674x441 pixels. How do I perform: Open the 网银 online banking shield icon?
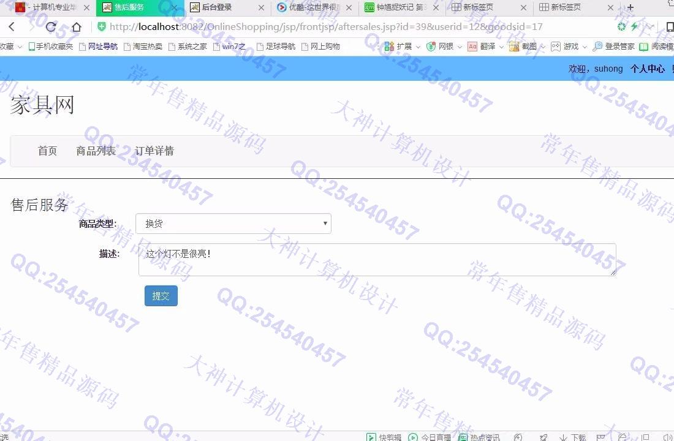click(x=431, y=47)
